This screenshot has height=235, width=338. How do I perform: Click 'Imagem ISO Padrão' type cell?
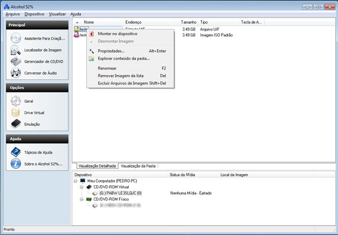pyautogui.click(x=216, y=35)
